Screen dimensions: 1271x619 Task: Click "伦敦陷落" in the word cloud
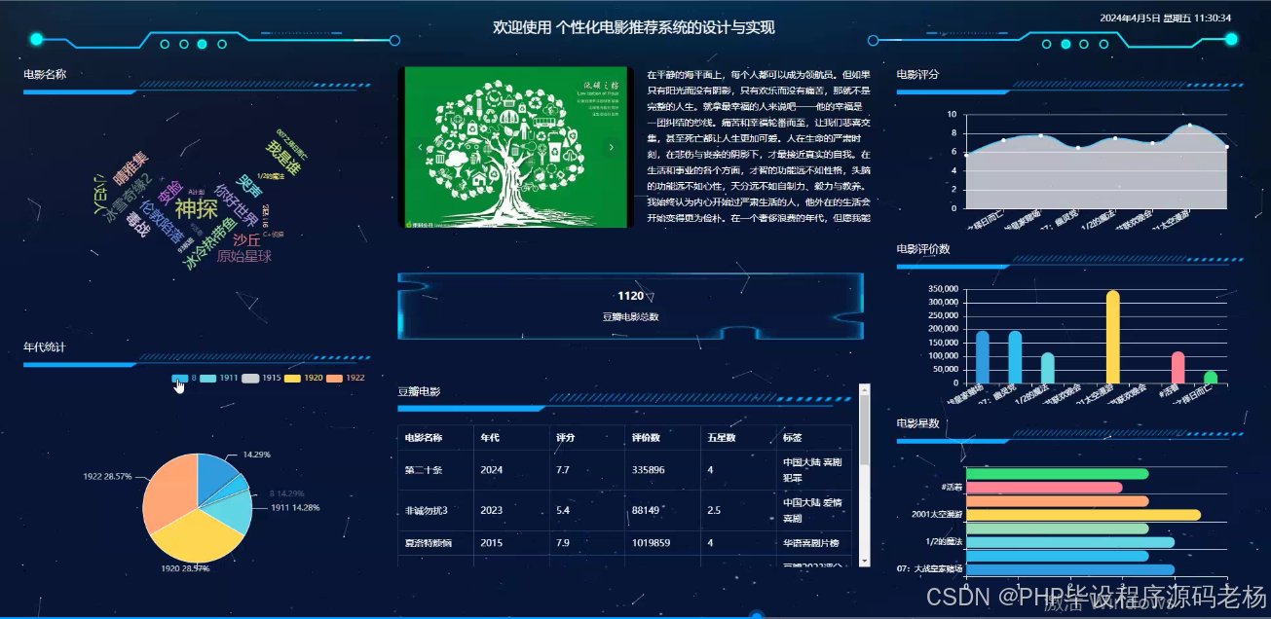[162, 221]
